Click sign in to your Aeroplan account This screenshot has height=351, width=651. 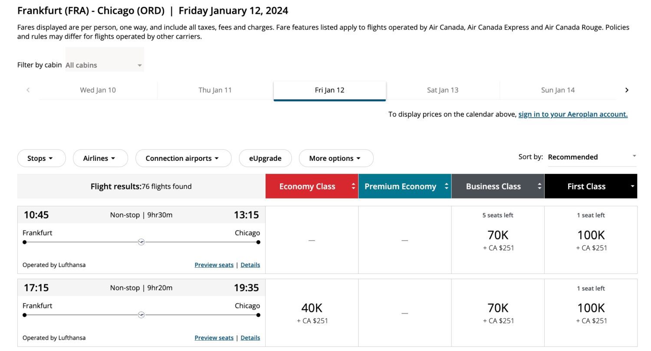point(573,114)
